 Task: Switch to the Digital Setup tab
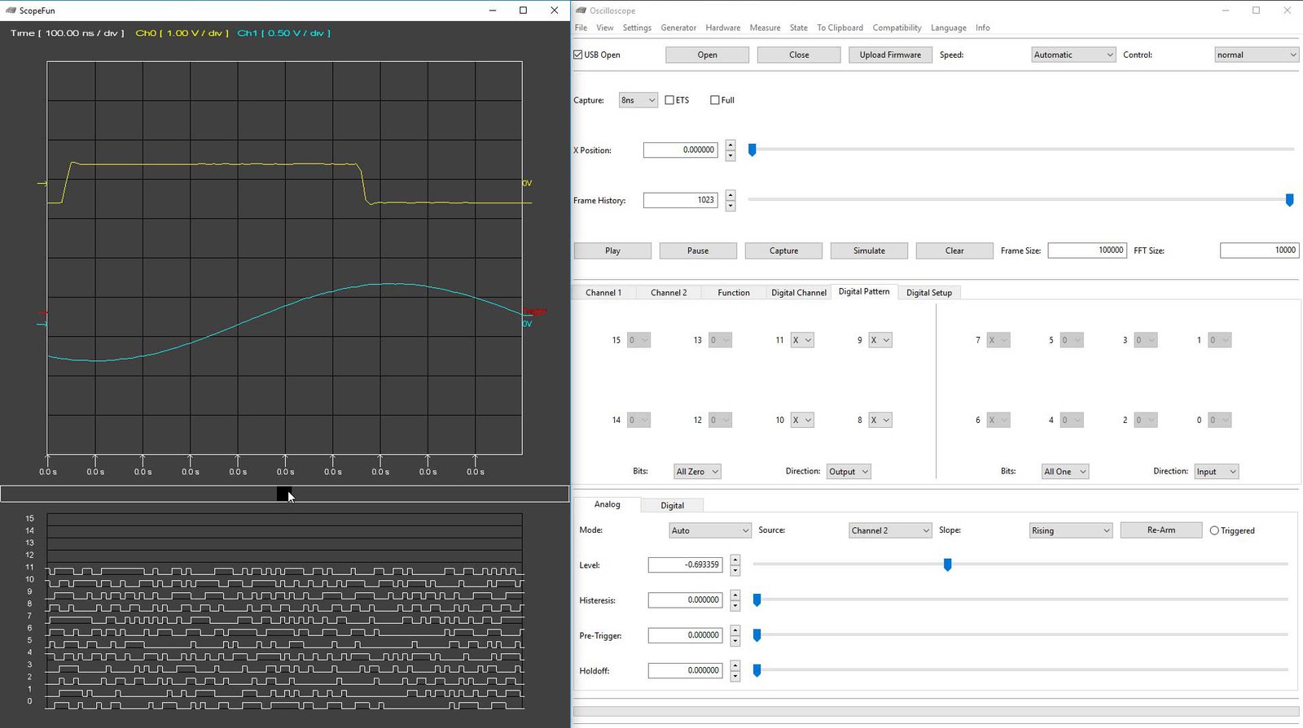[x=929, y=293]
